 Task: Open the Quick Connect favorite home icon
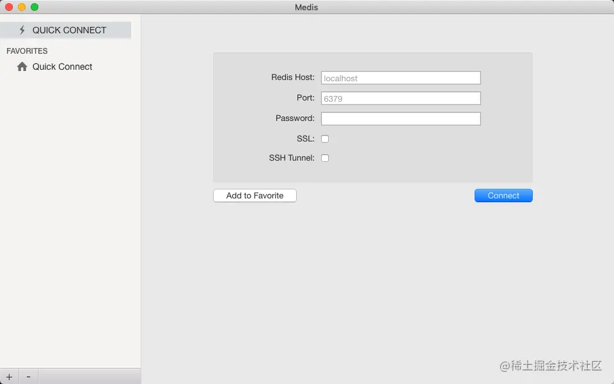tap(22, 67)
